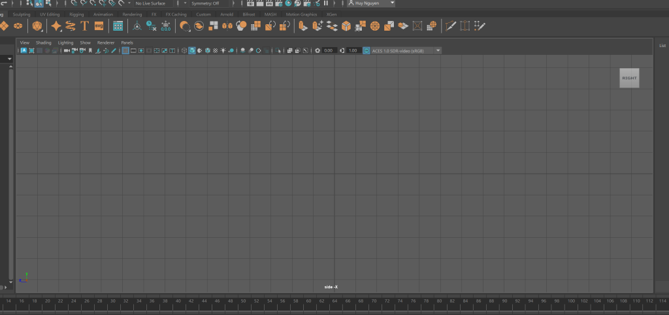Click the Polygon Type text tool icon
The image size is (669, 315).
click(x=84, y=26)
